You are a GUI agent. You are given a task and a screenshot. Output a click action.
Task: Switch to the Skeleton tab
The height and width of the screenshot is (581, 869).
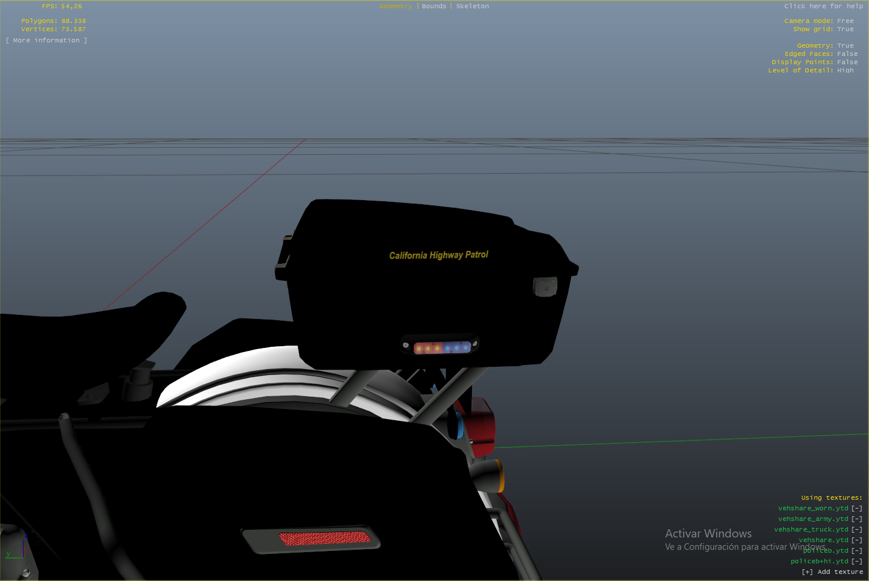pyautogui.click(x=472, y=6)
